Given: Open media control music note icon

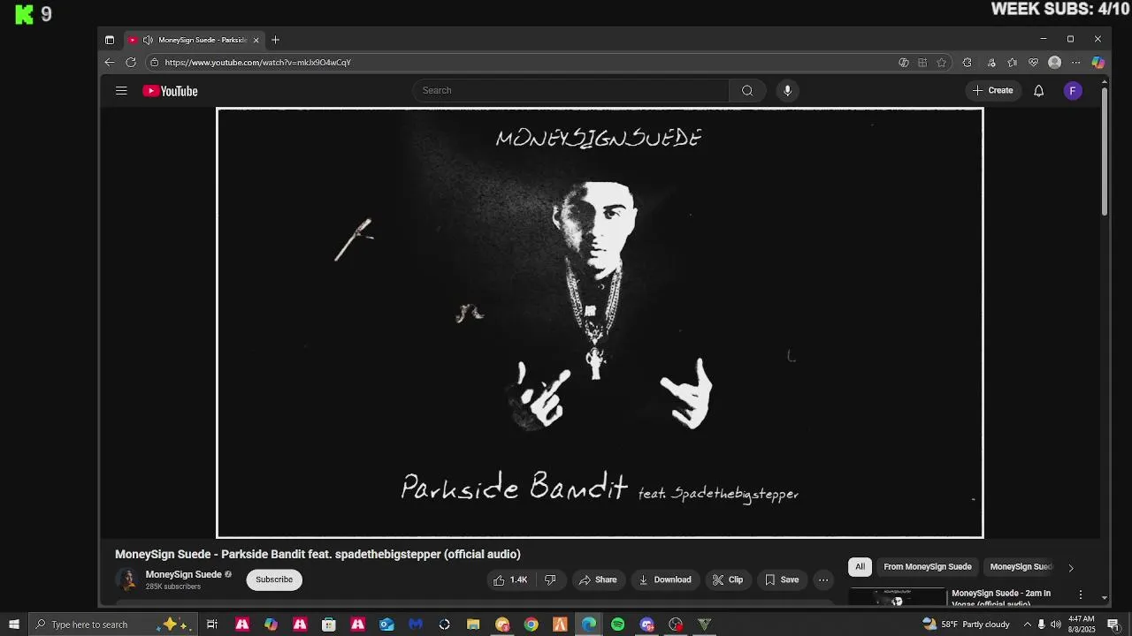Looking at the screenshot, I should pos(991,63).
